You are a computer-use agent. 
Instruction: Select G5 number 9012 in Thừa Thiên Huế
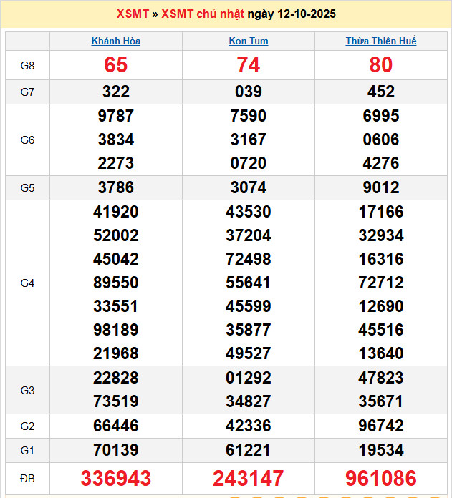[x=381, y=187]
